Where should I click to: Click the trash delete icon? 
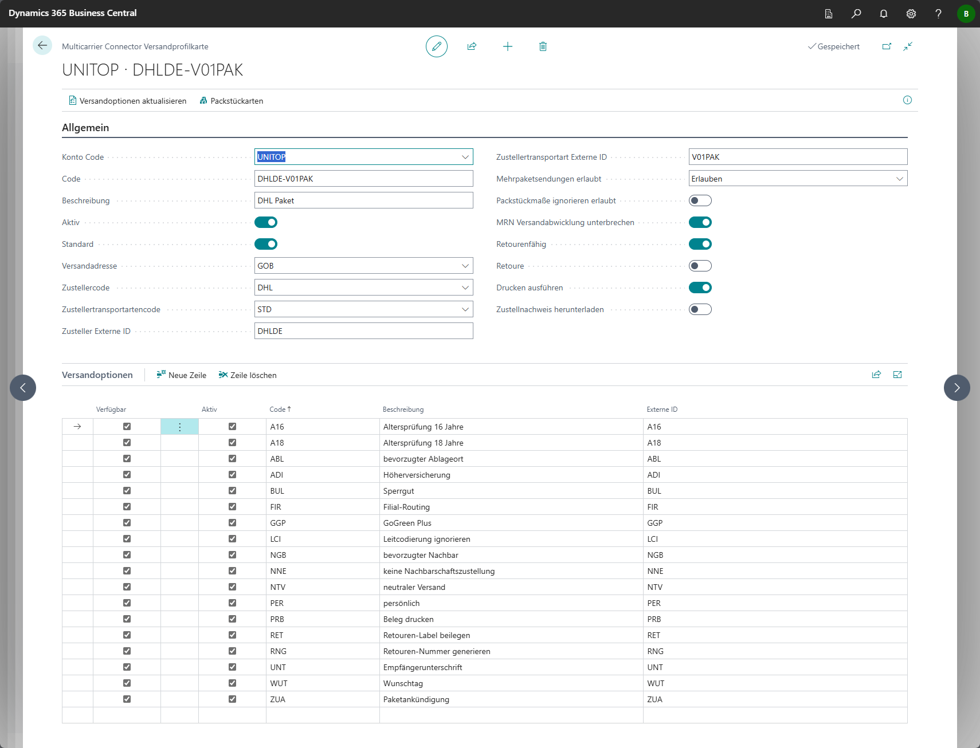(543, 46)
